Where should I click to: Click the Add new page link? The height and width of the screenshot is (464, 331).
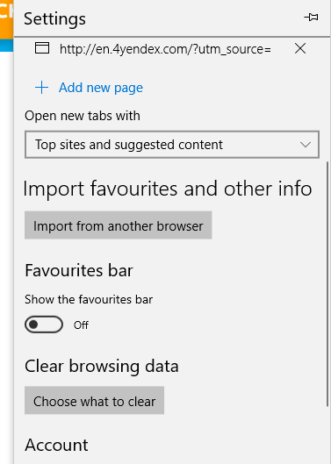coord(101,88)
